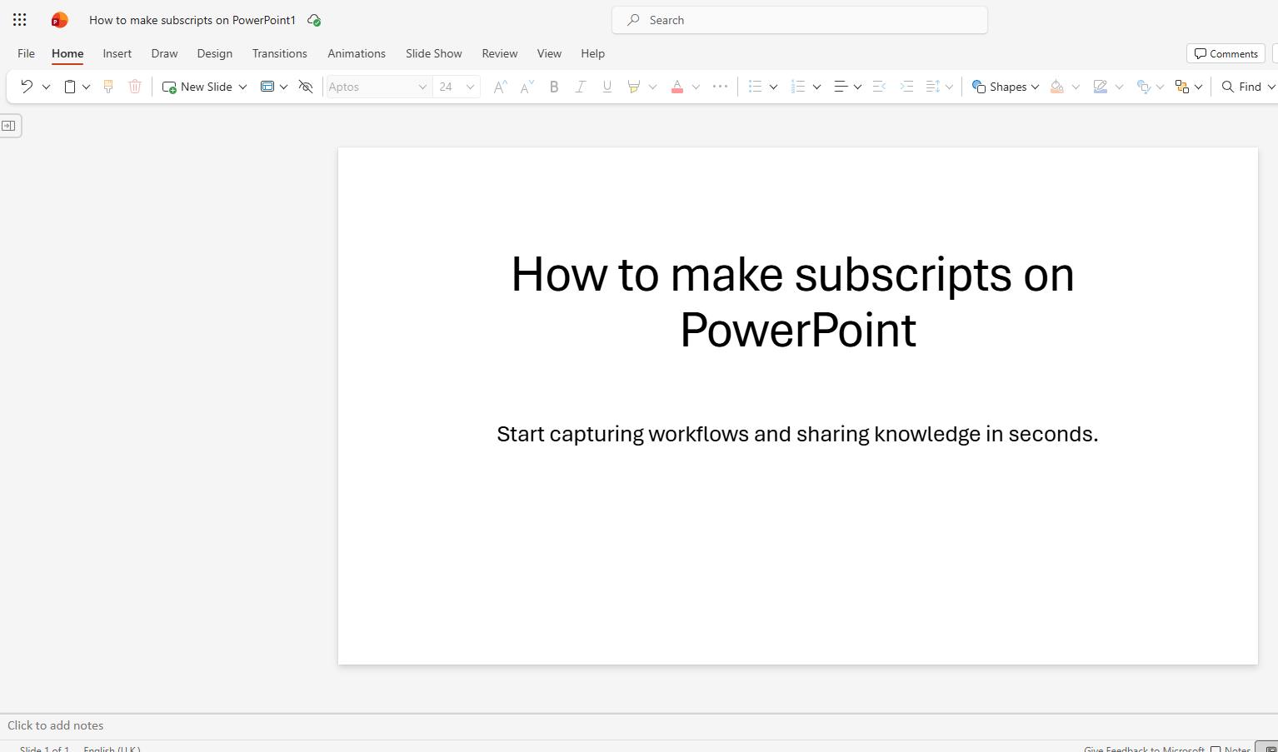Click the Decrease Indent icon
Image resolution: width=1278 pixels, height=752 pixels.
click(879, 87)
